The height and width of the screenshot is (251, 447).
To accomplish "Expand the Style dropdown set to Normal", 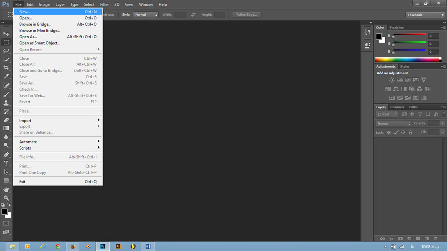I will coord(146,15).
